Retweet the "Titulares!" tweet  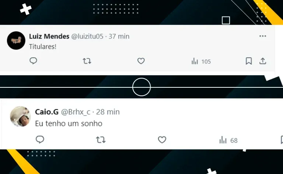(87, 61)
